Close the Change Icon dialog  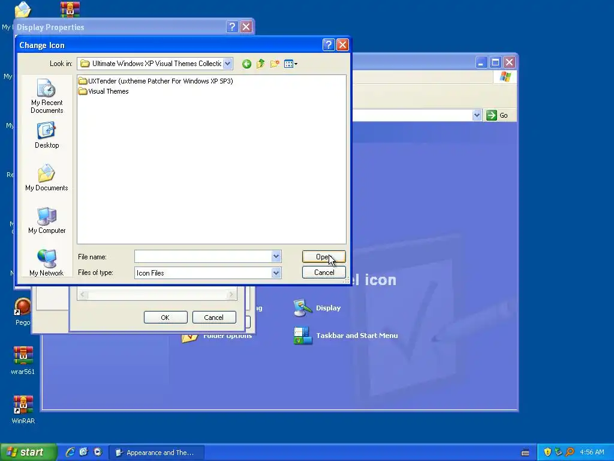pos(342,44)
